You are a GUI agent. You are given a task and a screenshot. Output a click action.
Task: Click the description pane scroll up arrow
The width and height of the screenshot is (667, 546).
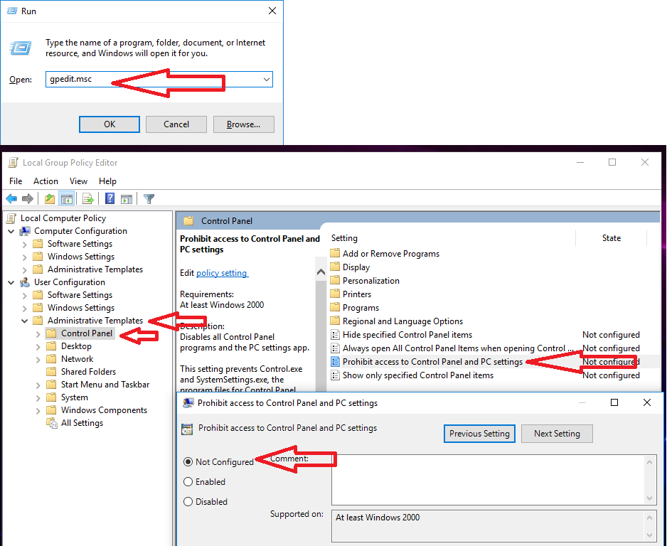321,272
